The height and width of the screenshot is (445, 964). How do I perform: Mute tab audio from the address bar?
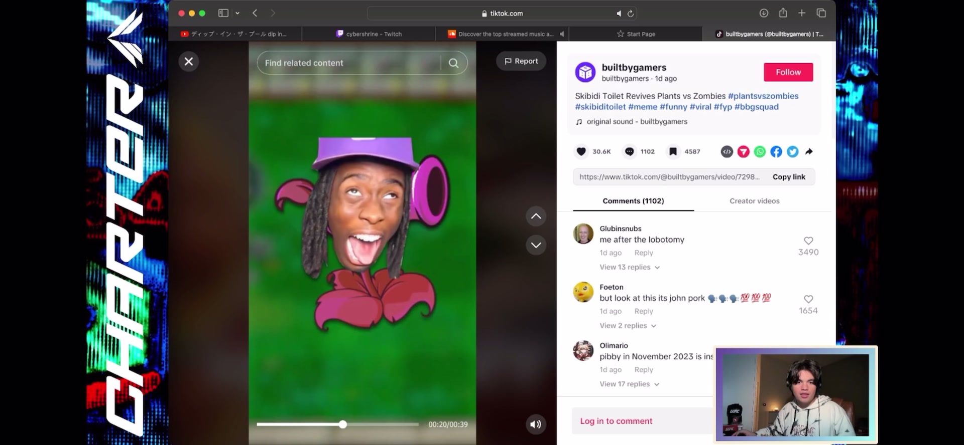coord(619,14)
